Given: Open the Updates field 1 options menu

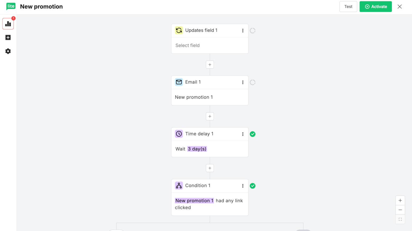Looking at the screenshot, I should (243, 31).
